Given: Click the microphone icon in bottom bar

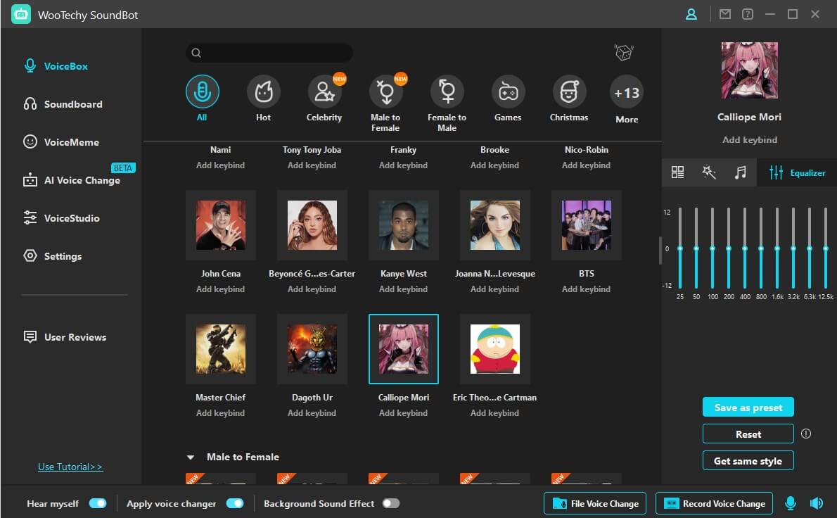Looking at the screenshot, I should point(791,503).
